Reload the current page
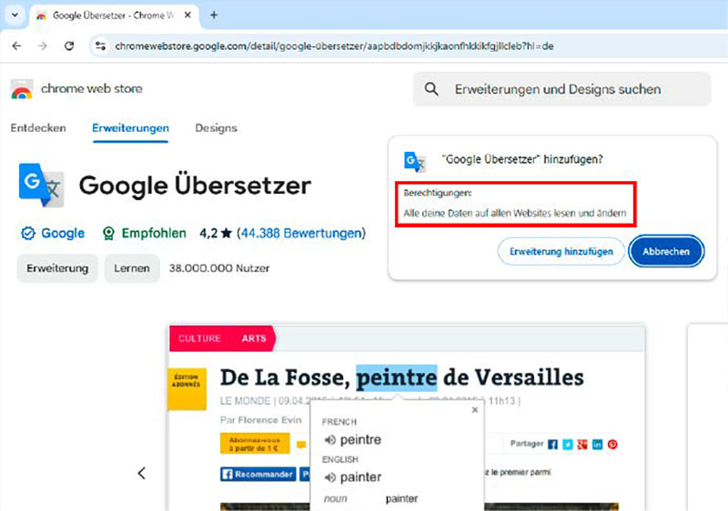 69,45
